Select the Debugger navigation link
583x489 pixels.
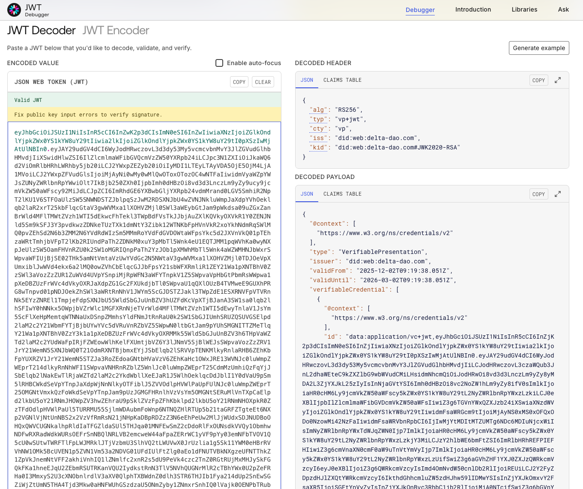(x=420, y=10)
